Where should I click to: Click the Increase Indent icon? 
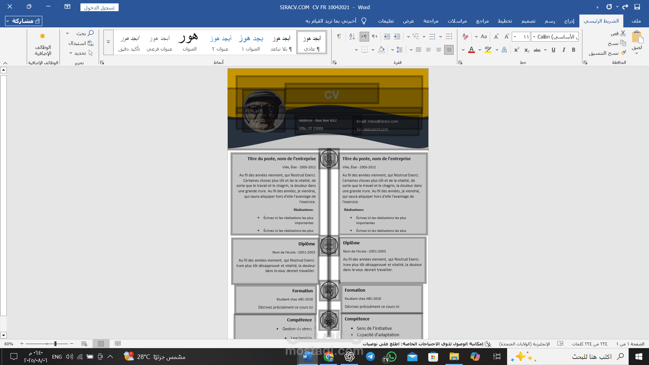(387, 36)
